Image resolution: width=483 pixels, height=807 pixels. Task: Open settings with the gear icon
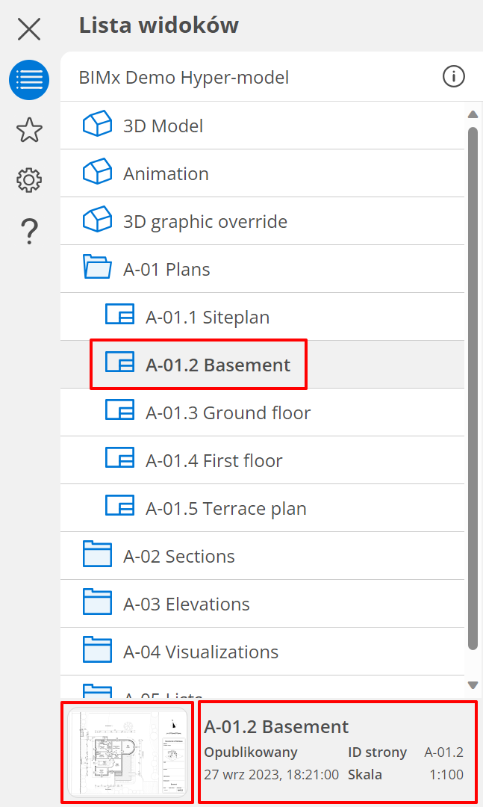[x=29, y=180]
